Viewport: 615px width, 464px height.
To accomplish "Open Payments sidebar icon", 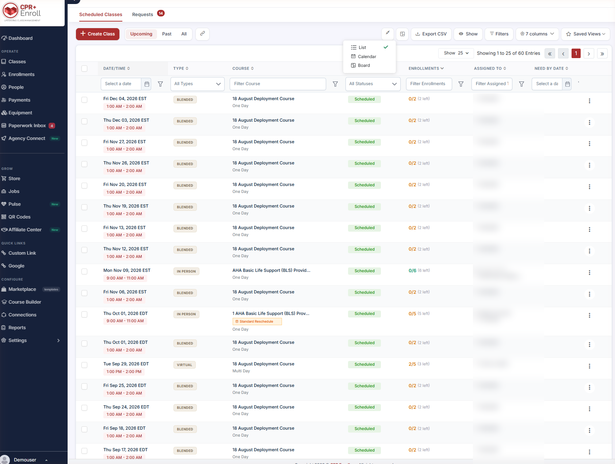I will click(x=4, y=100).
